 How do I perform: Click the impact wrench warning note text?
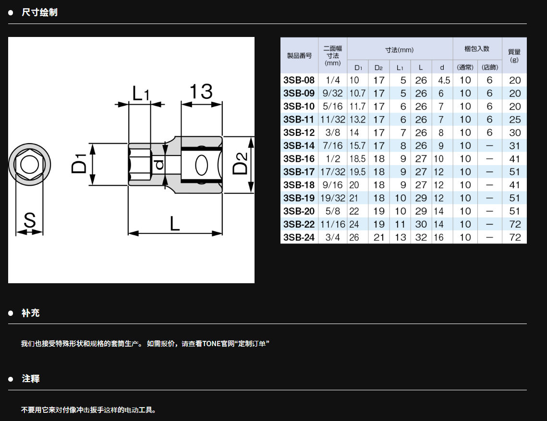coord(89,410)
